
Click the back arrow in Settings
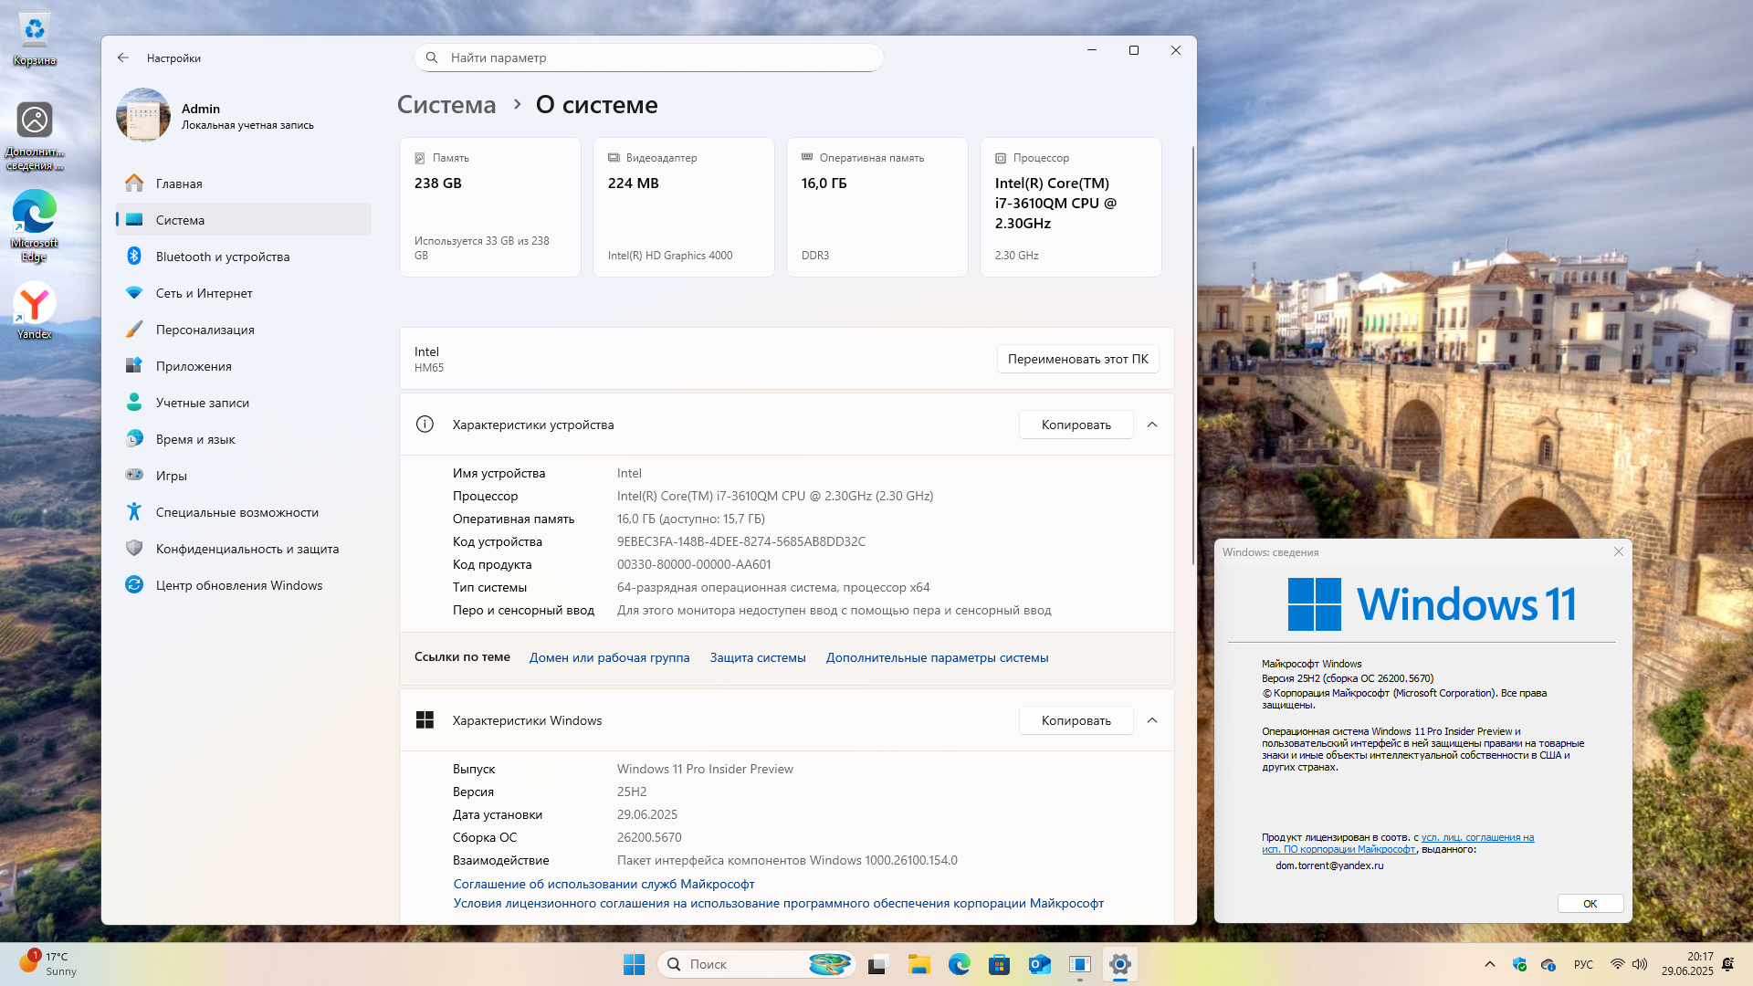(x=123, y=58)
